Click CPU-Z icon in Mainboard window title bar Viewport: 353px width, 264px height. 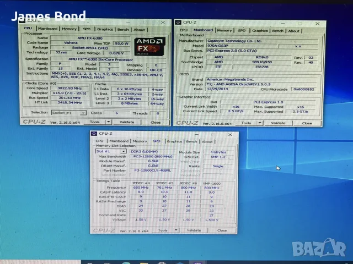click(178, 22)
